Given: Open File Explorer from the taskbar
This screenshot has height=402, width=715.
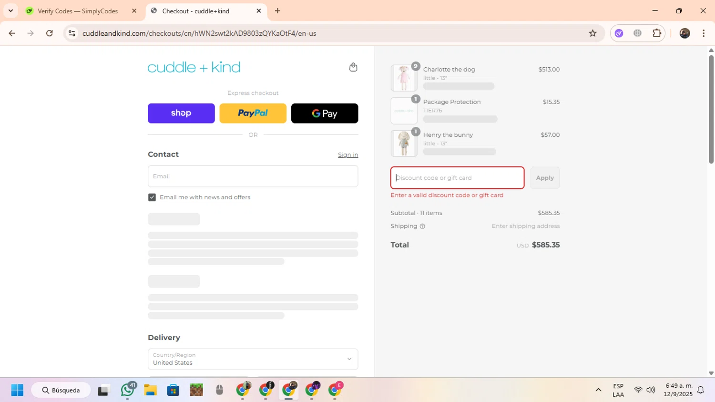Looking at the screenshot, I should point(150,390).
